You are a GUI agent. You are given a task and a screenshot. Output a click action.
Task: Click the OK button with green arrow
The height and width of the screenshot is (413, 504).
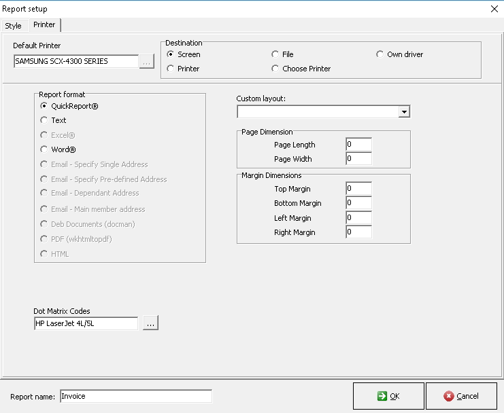388,396
